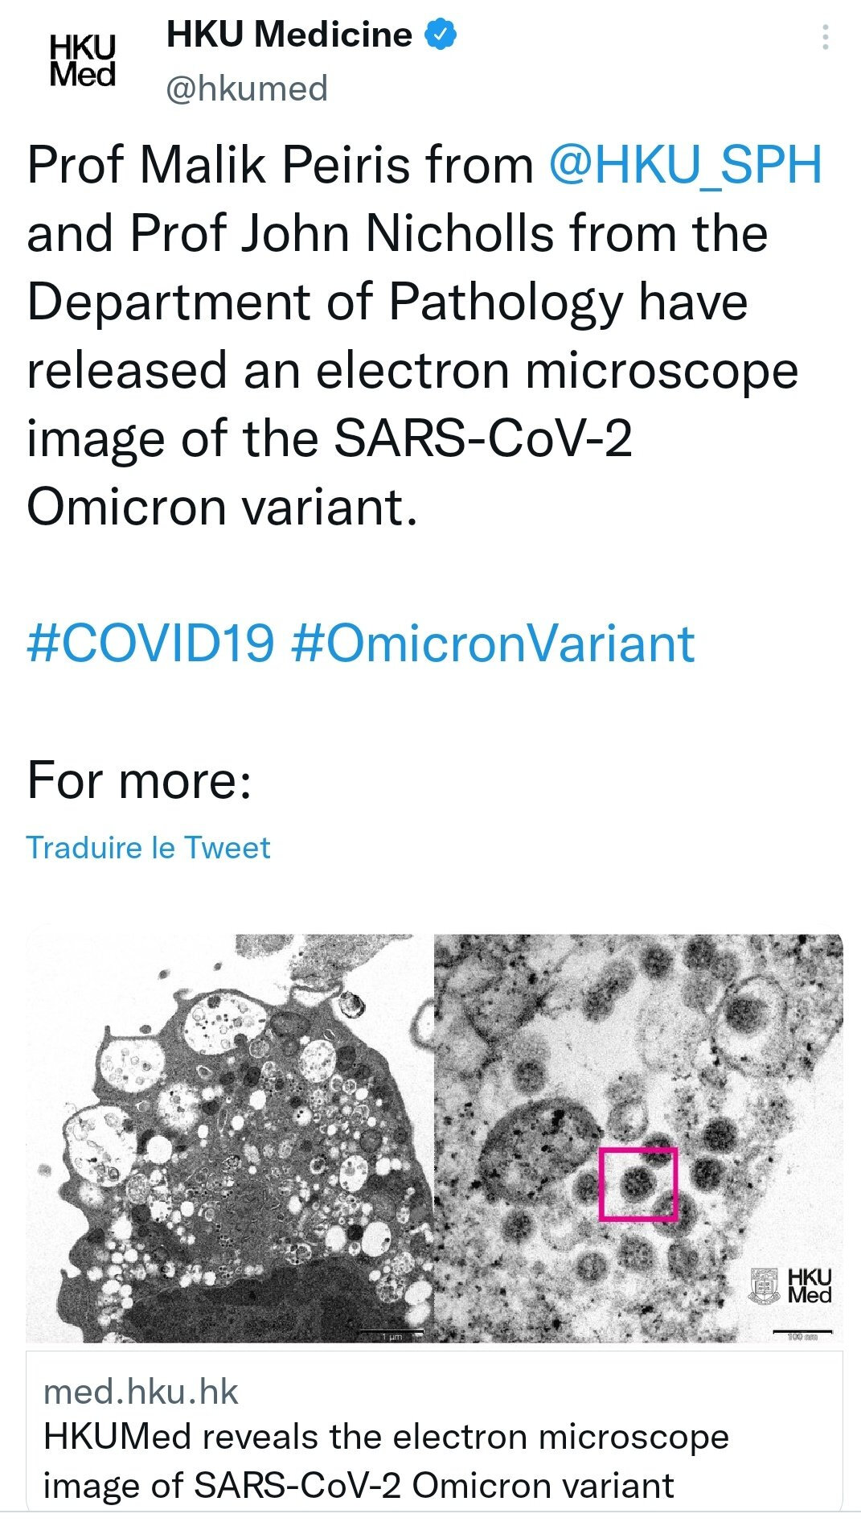Click the blue verified badge
The image size is (861, 1522).
pos(441,35)
